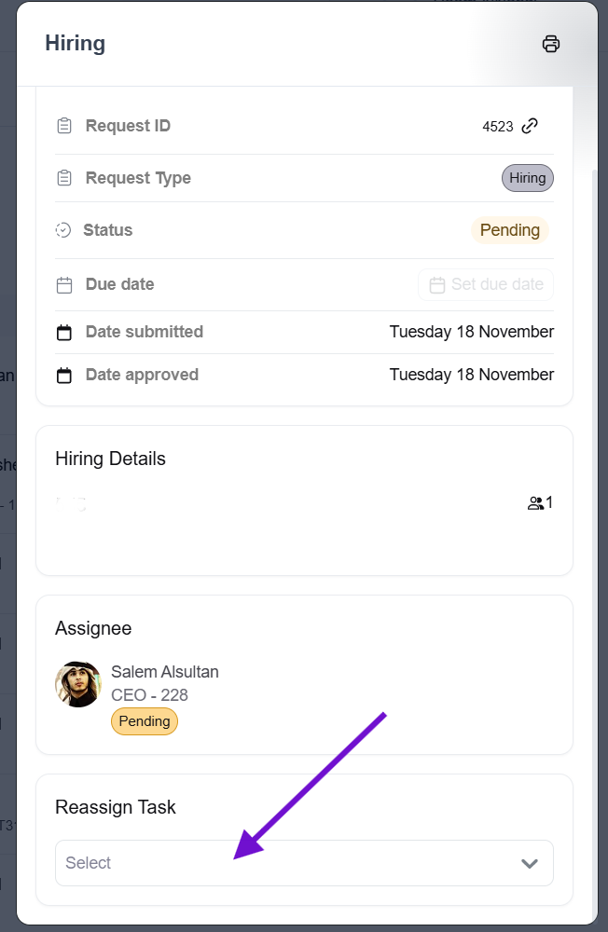The height and width of the screenshot is (932, 608).
Task: Click the Date submitted calendar icon
Action: click(64, 333)
